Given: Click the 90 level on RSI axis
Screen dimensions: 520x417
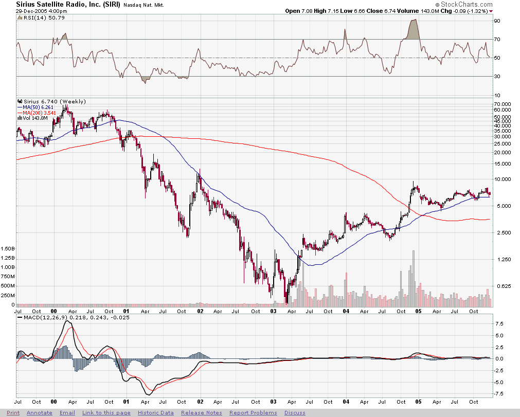Looking at the screenshot, I should point(497,21).
